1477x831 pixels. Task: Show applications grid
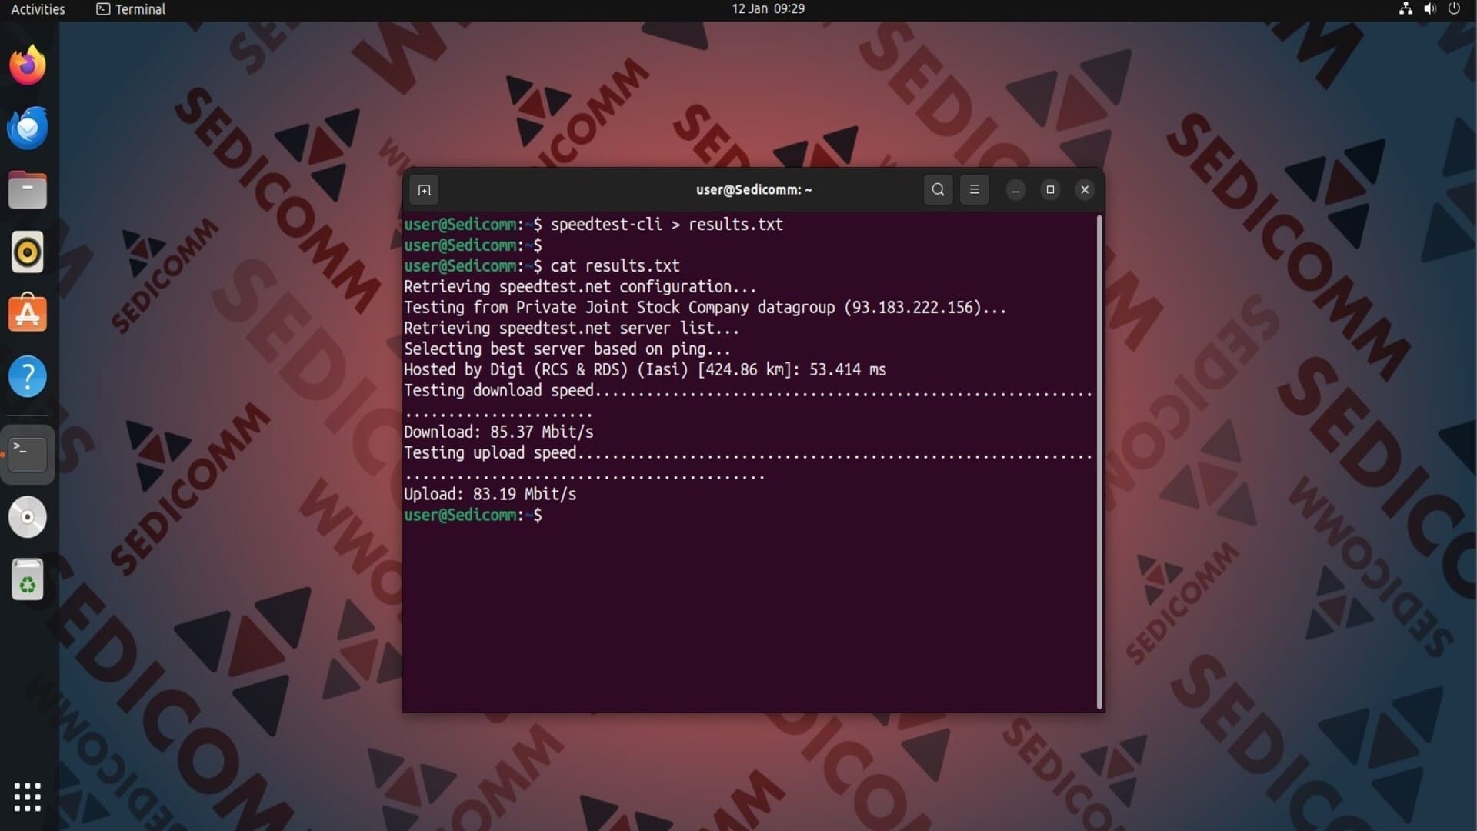28,797
